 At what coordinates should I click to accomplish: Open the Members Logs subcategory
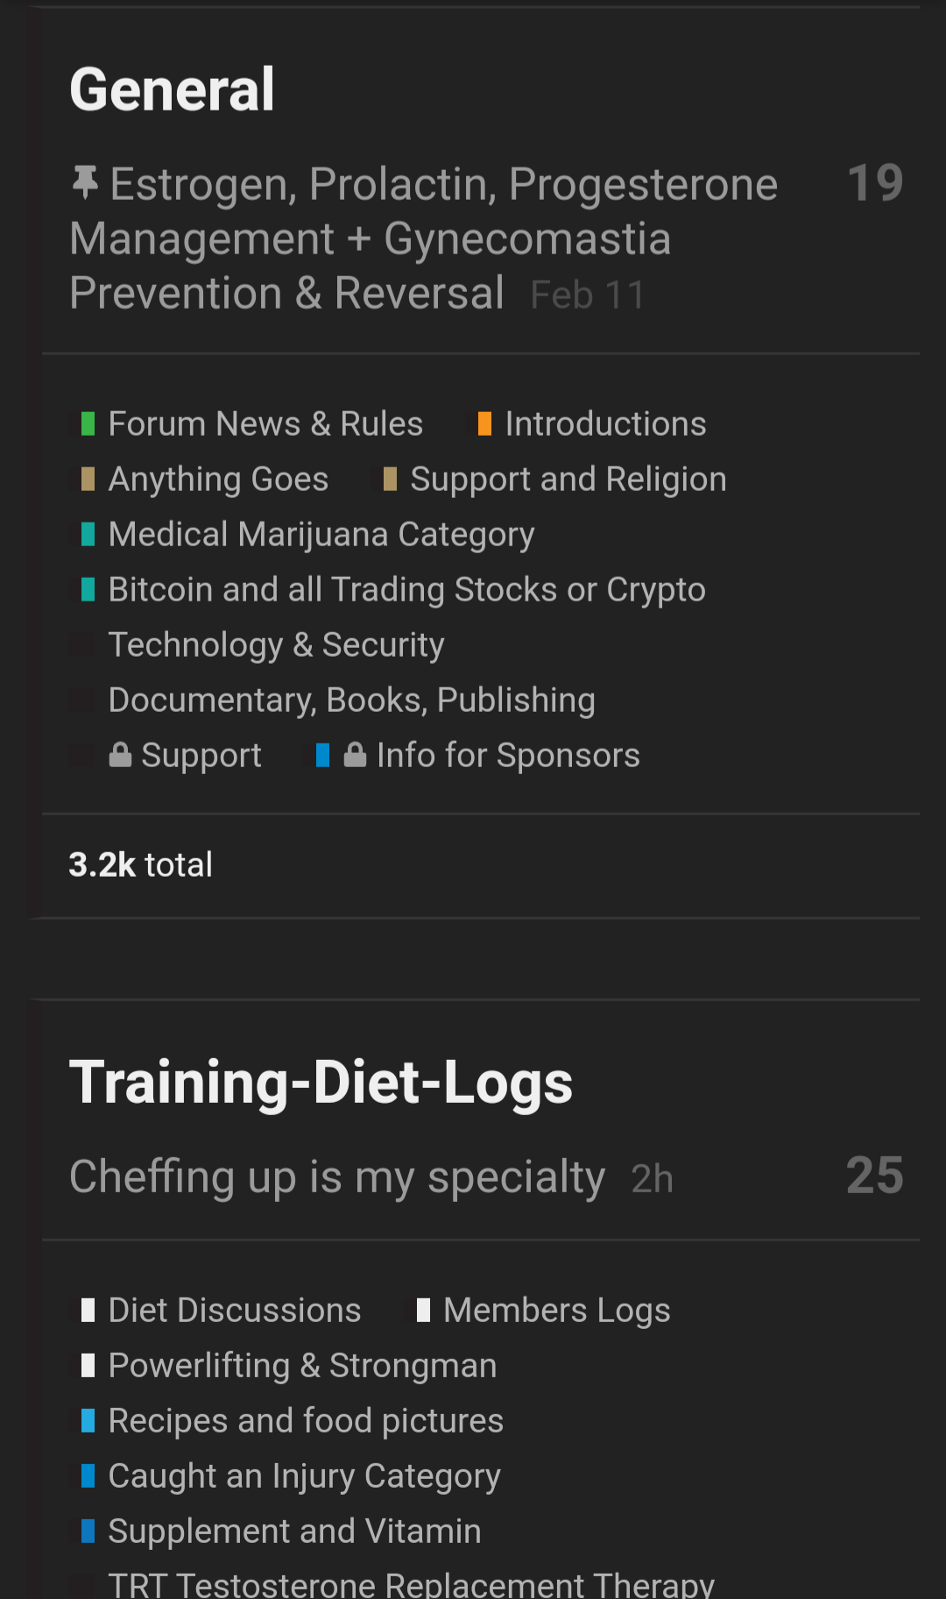[x=556, y=1311]
